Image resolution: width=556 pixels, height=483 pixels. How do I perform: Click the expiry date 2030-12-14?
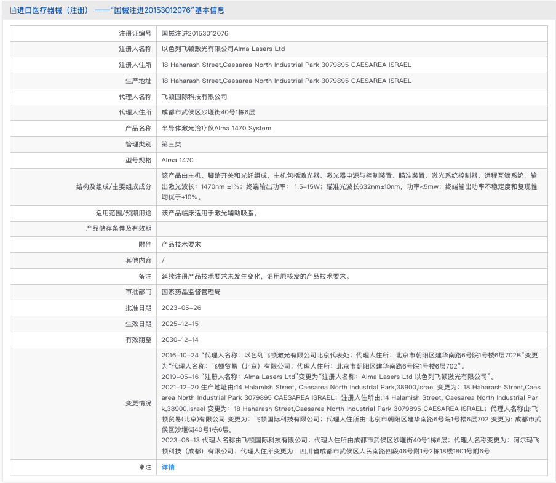click(180, 340)
